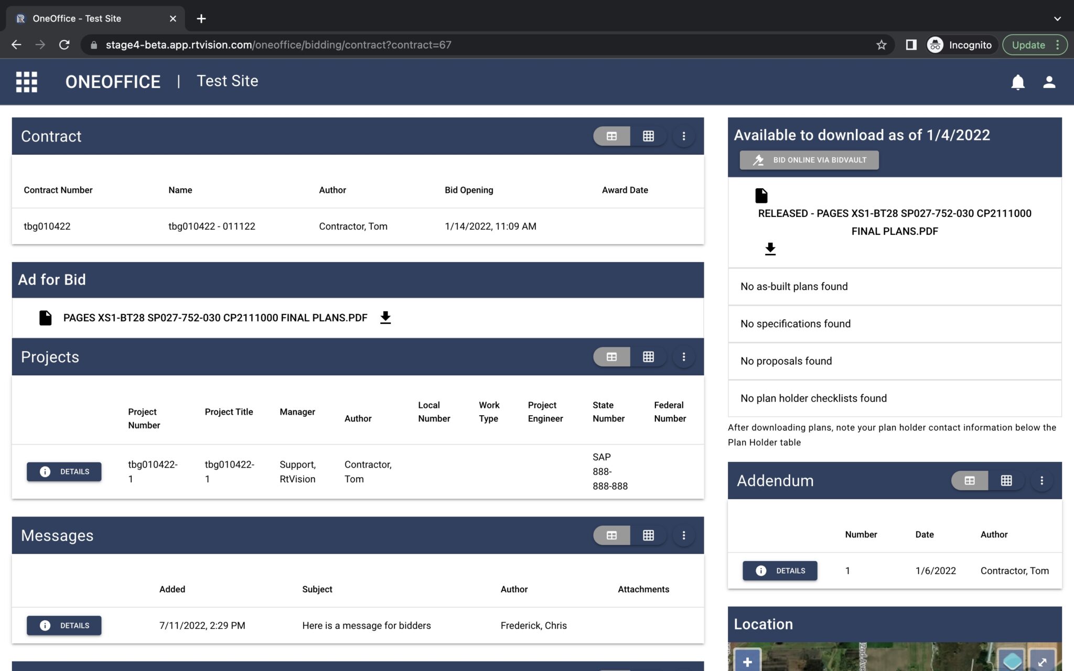Screen dimensions: 1074x671
Task: Zoom in on the Location map
Action: point(747,662)
